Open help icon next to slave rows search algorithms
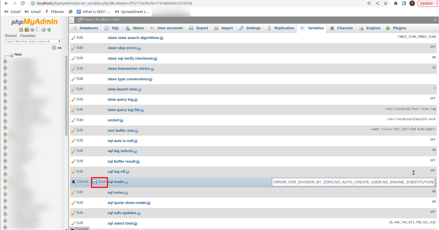Image resolution: width=439 pixels, height=230 pixels. coord(161,38)
